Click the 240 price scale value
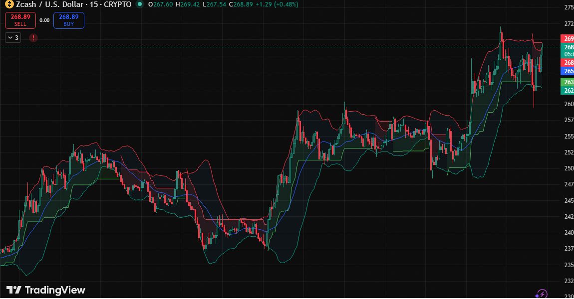 (569, 233)
